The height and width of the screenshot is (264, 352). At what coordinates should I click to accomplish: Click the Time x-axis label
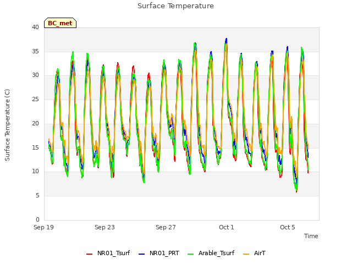tap(311, 236)
